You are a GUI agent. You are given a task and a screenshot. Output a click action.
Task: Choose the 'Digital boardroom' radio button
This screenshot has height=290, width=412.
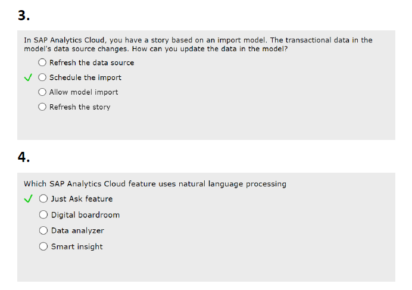coord(43,215)
